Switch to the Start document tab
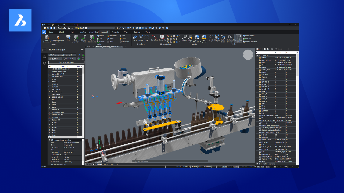Viewport: 344px width, 193px height. [89, 47]
